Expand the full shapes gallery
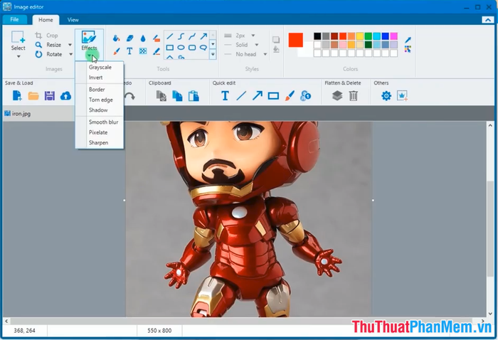The width and height of the screenshot is (498, 340). (213, 55)
